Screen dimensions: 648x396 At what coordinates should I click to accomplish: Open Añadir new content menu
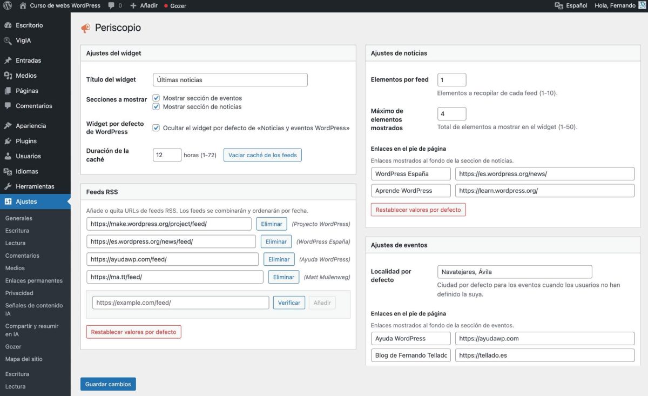click(148, 5)
